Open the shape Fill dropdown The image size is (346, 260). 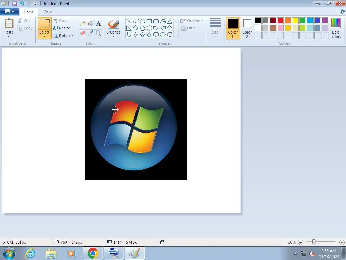[188, 28]
